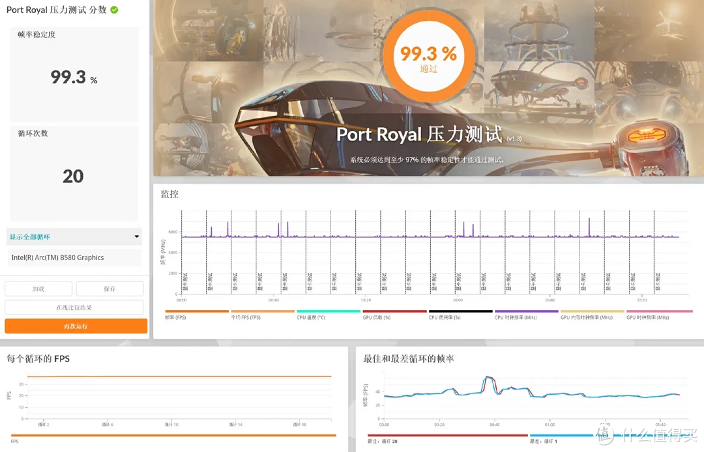Toggle the CPU 温度 (°C) legend series

pos(329,315)
